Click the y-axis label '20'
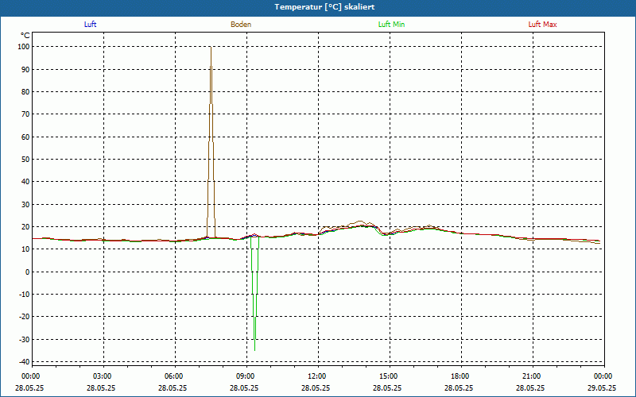The height and width of the screenshot is (397, 636). click(x=25, y=227)
